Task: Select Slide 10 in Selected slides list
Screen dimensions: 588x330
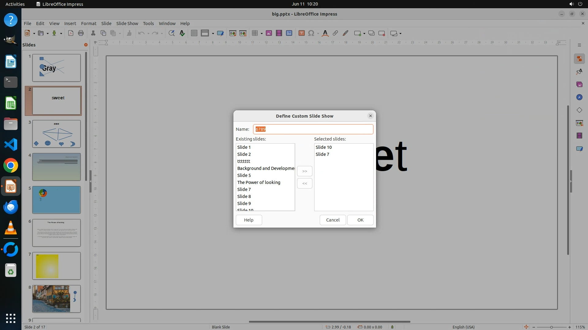Action: tap(324, 147)
